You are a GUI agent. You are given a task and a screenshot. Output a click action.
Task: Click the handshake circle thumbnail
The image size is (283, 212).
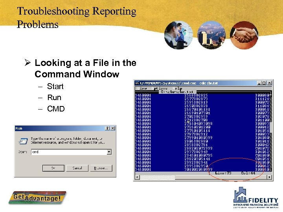[x=244, y=35]
